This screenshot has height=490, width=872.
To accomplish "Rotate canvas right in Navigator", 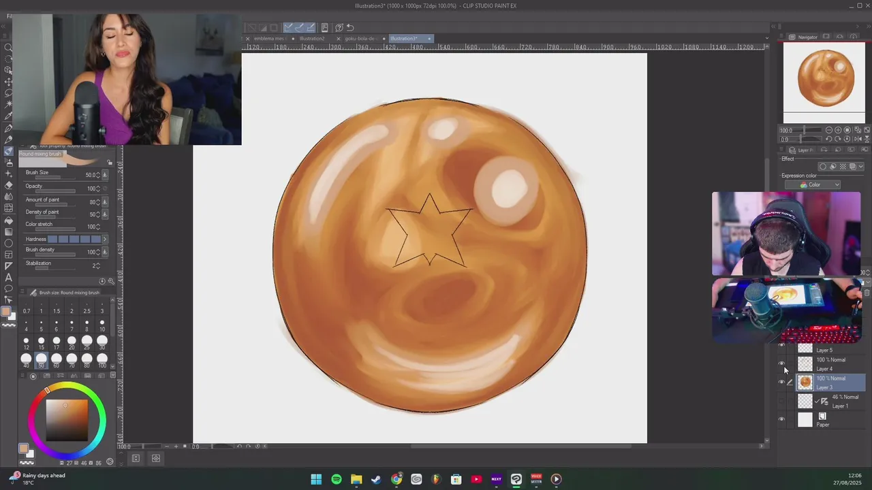I will click(x=838, y=140).
